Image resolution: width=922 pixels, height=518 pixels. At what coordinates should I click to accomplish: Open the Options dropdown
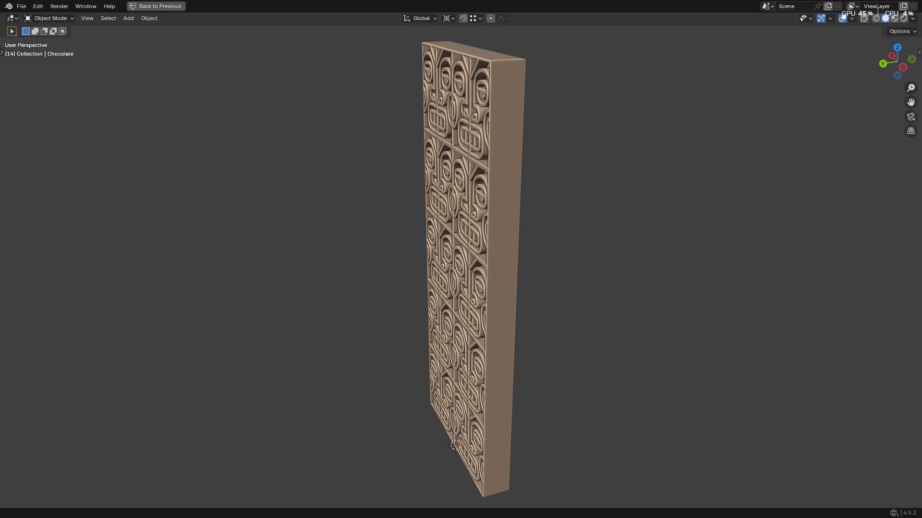click(902, 31)
